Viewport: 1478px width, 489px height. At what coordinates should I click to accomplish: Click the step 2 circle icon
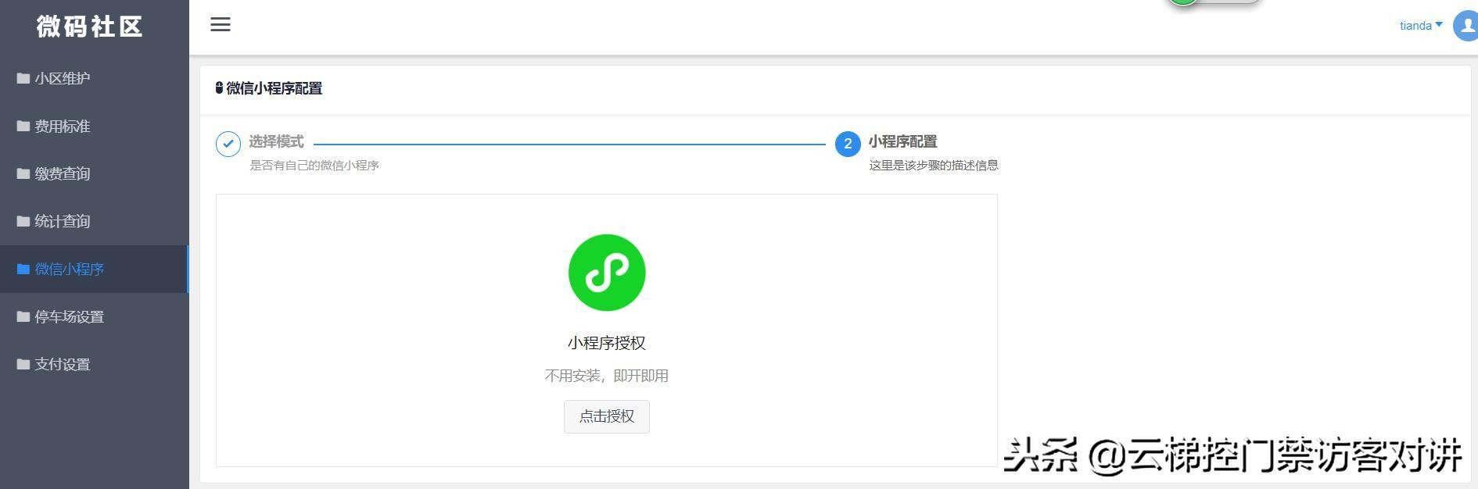[x=848, y=144]
